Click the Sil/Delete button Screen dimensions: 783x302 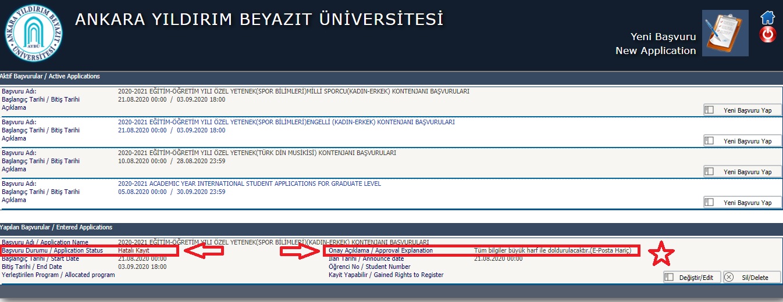[752, 278]
